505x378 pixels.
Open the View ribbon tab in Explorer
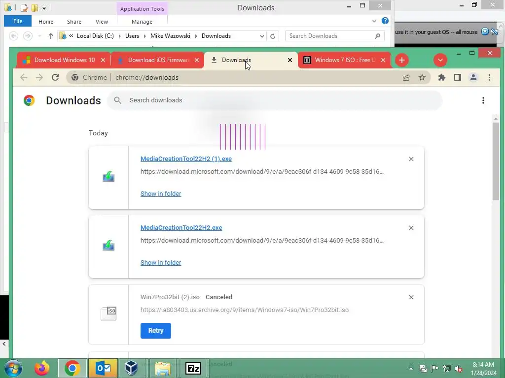(102, 22)
